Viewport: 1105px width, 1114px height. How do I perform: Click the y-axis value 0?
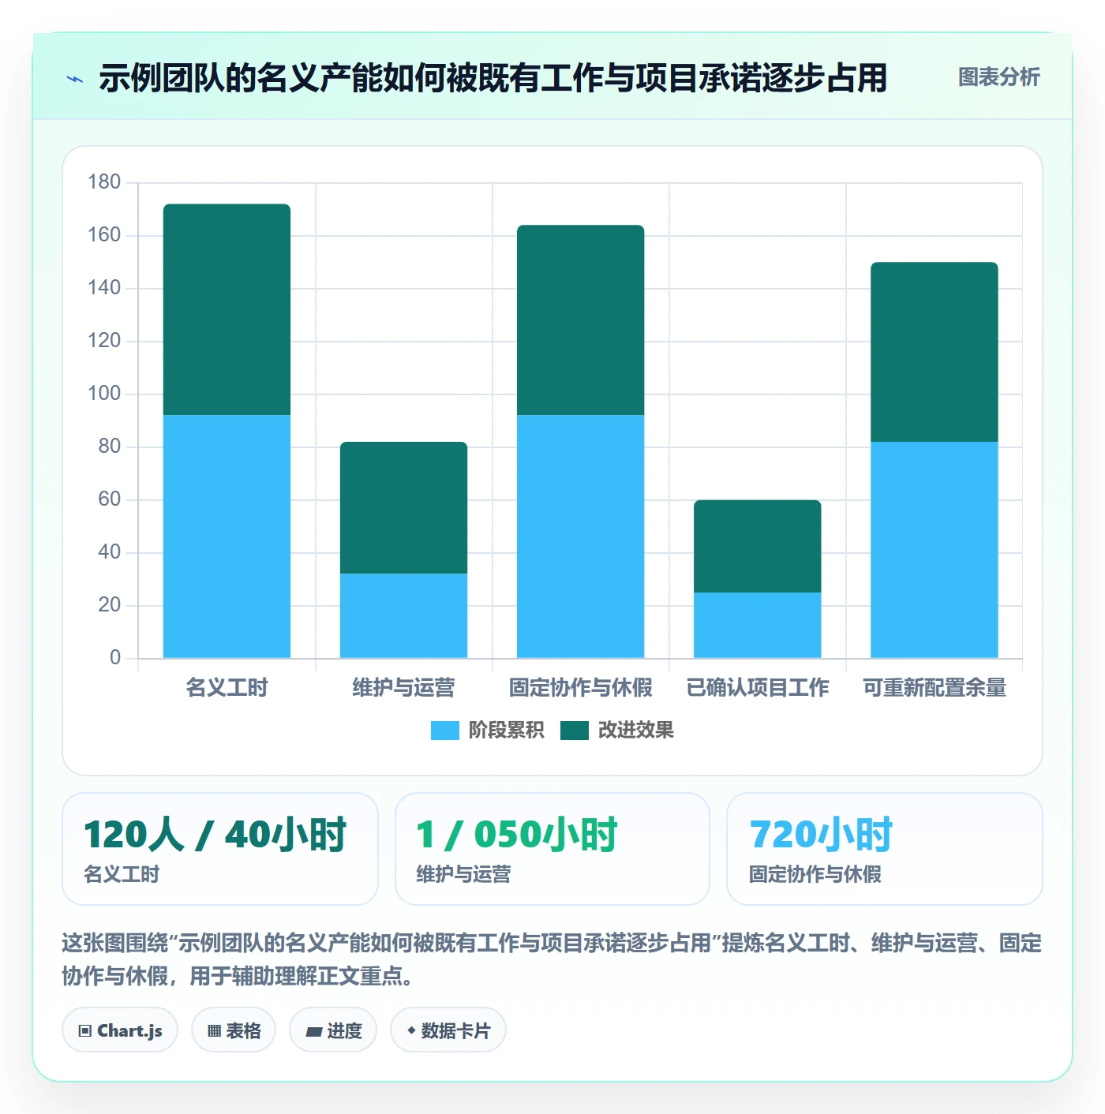(x=115, y=658)
